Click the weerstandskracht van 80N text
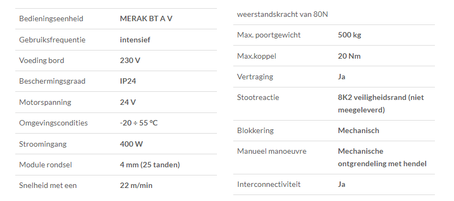The width and height of the screenshot is (454, 201). pos(282,15)
